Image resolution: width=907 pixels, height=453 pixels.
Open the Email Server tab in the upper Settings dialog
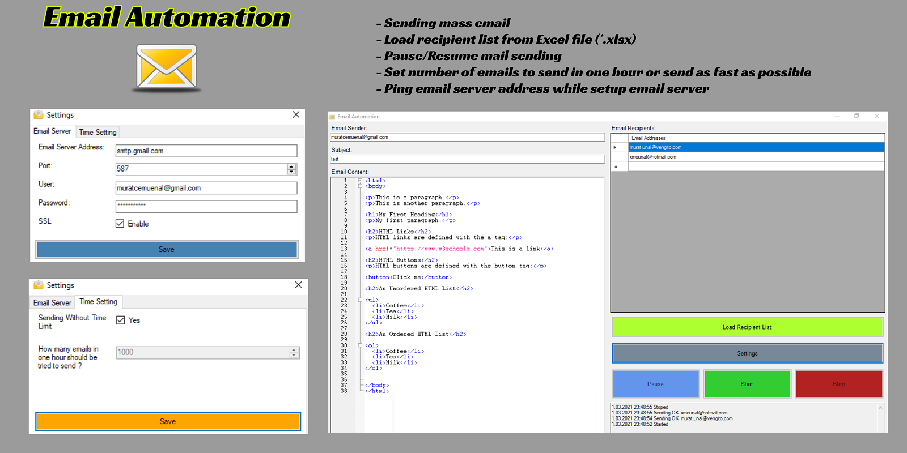pos(52,131)
